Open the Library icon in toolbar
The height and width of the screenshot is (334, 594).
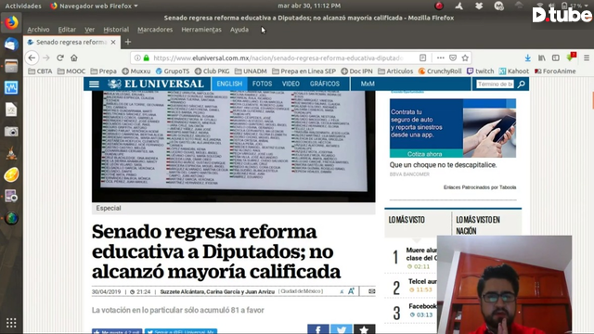point(542,58)
